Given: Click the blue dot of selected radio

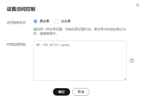Looking at the screenshot, I should click(x=35, y=21).
